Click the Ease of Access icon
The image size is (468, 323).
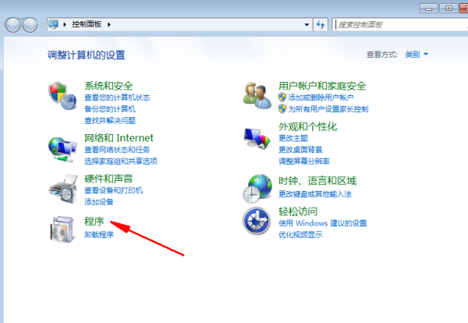pyautogui.click(x=257, y=221)
